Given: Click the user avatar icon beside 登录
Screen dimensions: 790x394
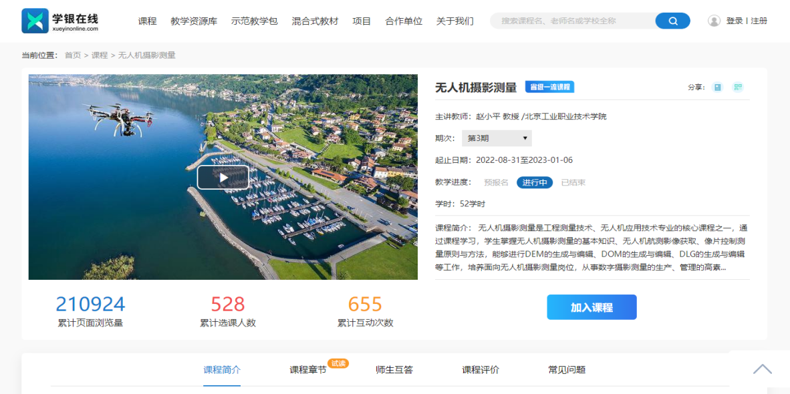Looking at the screenshot, I should click(714, 21).
